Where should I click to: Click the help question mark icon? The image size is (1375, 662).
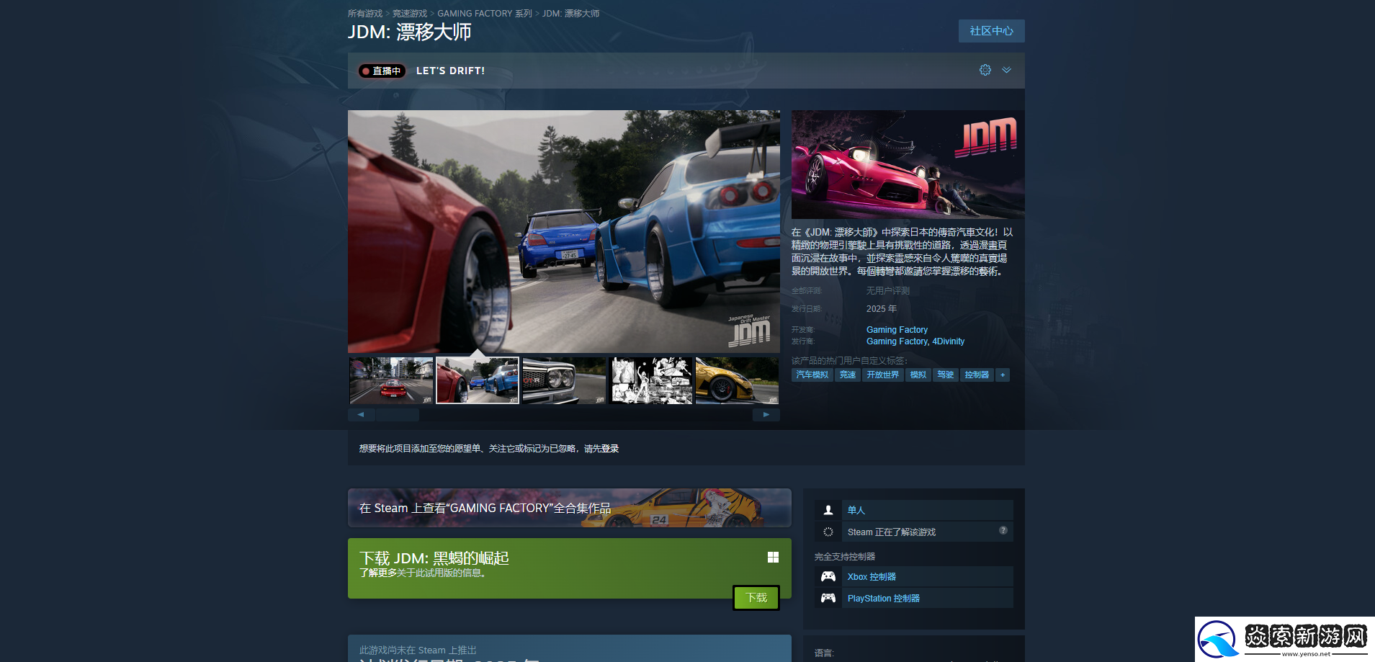pos(1003,530)
